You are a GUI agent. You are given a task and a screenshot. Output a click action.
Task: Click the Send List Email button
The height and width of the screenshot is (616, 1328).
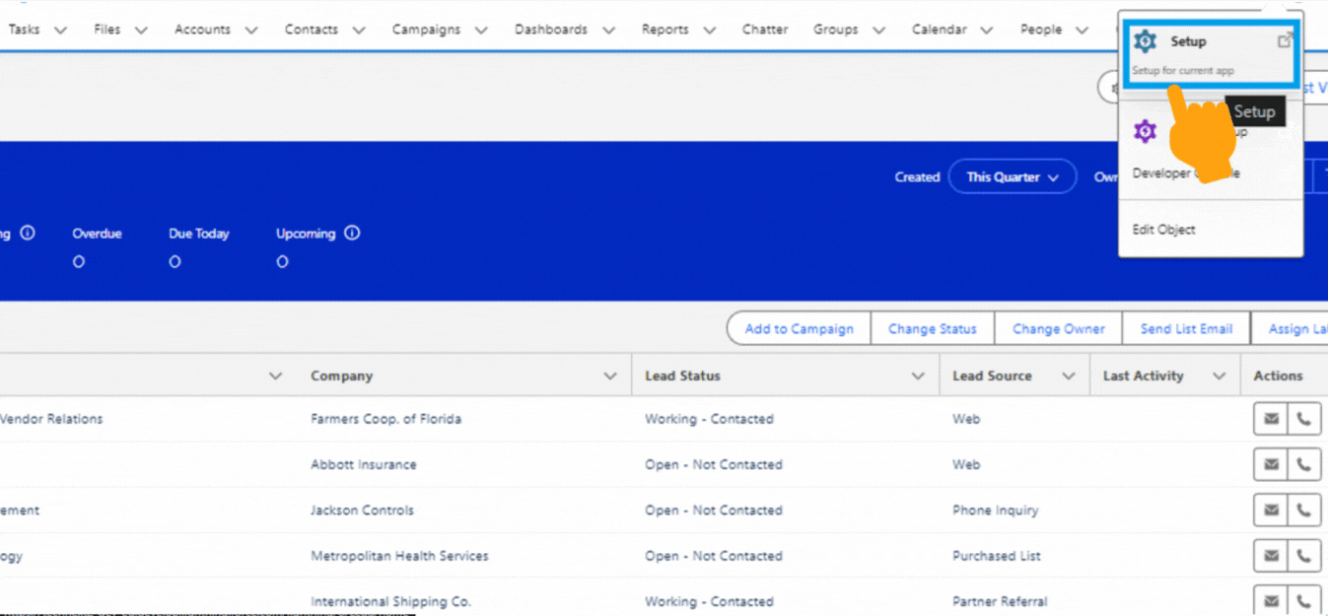(1186, 328)
